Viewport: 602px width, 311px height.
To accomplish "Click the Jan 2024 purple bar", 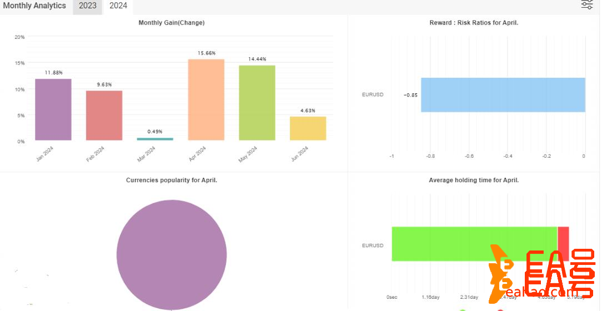I will 53,109.
